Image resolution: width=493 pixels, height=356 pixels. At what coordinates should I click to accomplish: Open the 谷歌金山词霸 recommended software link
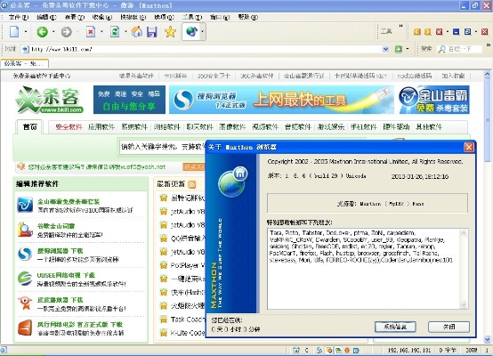point(56,226)
